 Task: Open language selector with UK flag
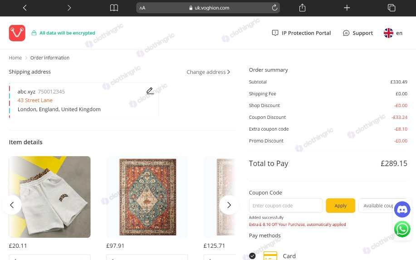[393, 33]
